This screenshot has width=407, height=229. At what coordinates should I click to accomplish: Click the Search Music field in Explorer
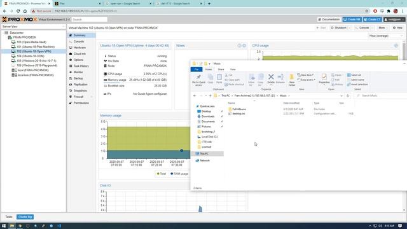pos(380,95)
